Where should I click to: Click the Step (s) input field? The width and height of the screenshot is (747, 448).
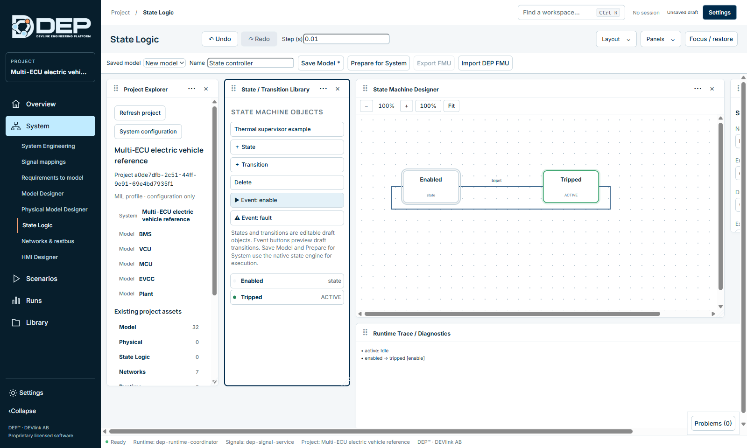click(346, 39)
